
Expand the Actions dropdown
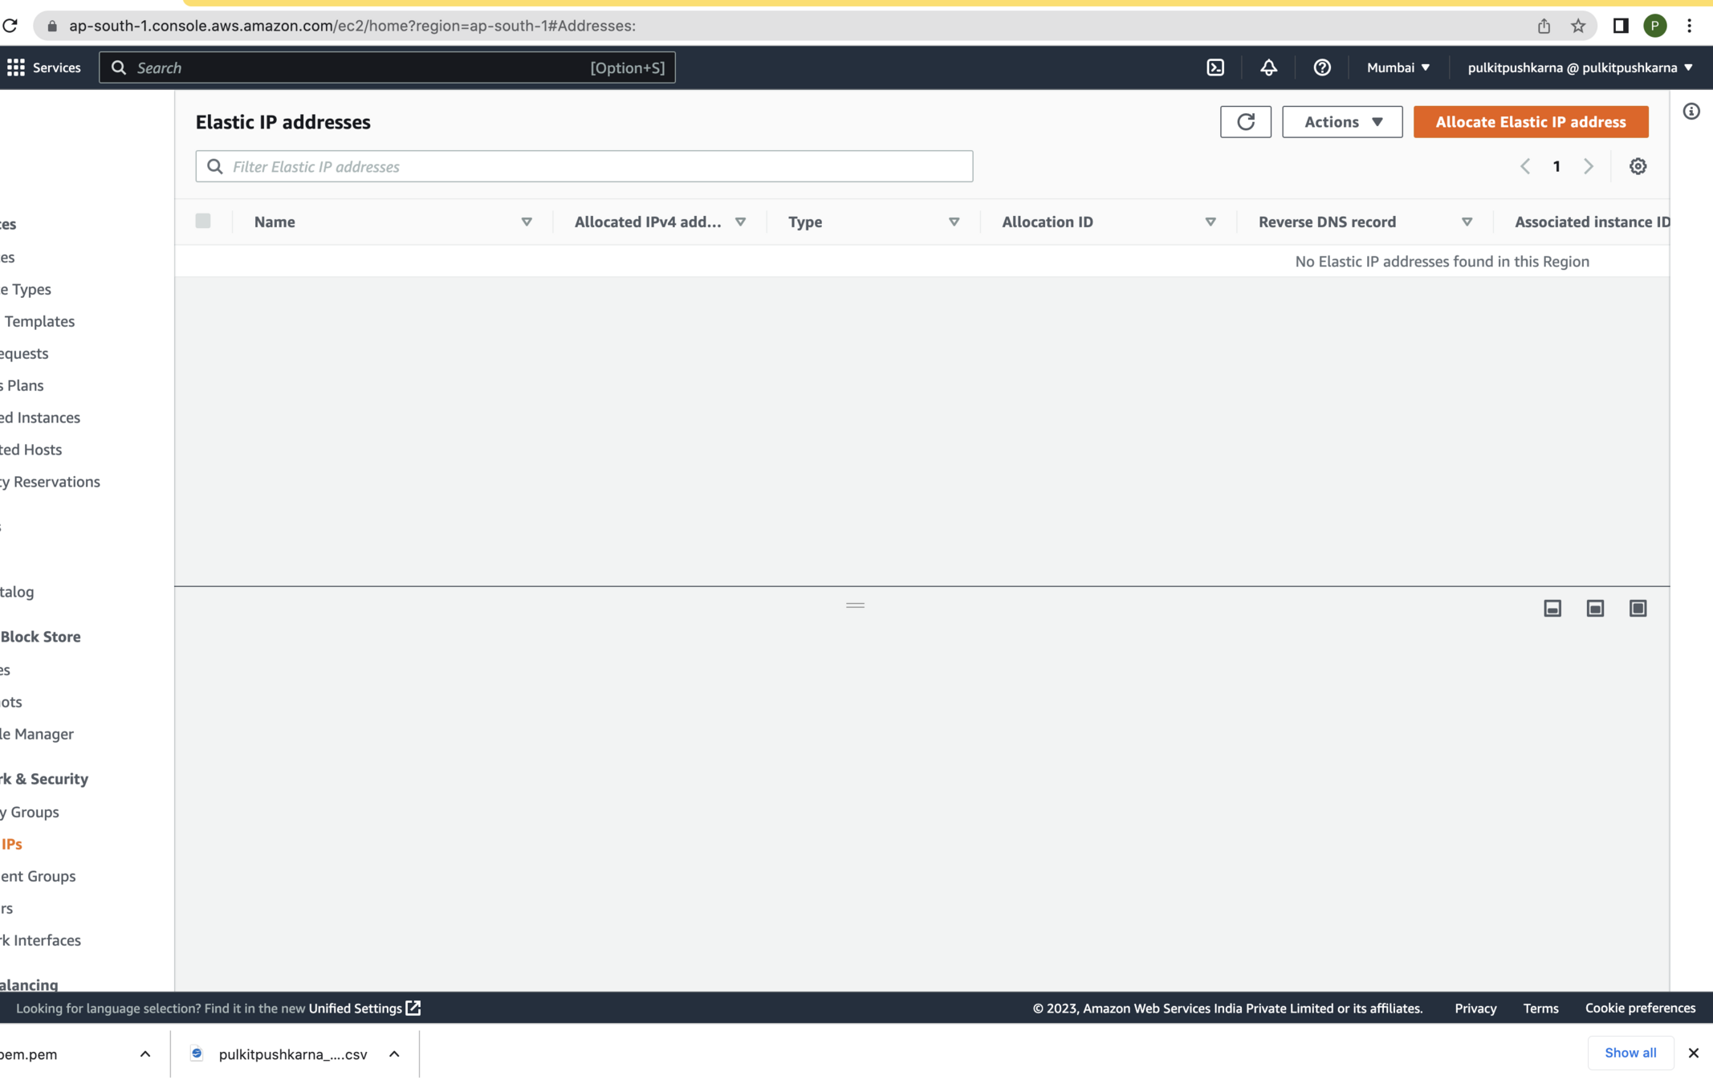click(1341, 122)
